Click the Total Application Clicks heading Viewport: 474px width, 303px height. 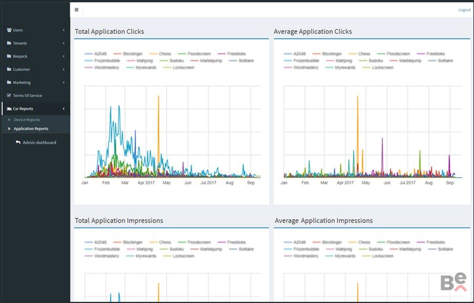pos(109,31)
